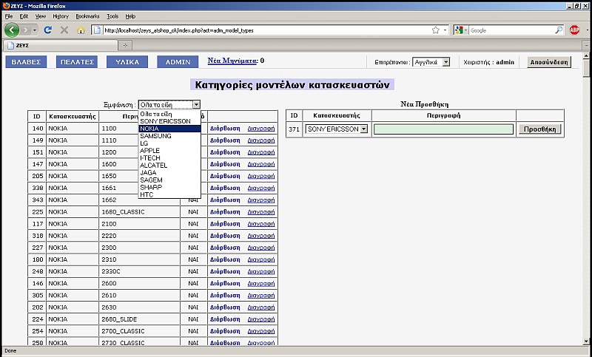This screenshot has height=357, width=592.
Task: Click the forward navigation arrow
Action: [26, 30]
